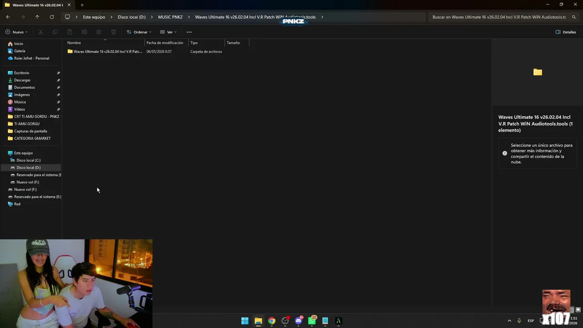Image resolution: width=583 pixels, height=328 pixels.
Task: Open Discord from the taskbar
Action: (x=299, y=321)
